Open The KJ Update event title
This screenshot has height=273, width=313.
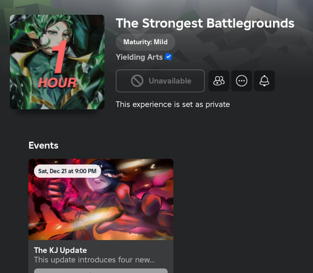coord(60,250)
